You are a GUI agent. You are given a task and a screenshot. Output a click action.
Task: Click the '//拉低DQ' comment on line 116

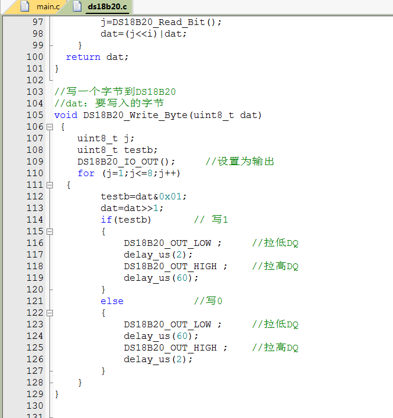pos(275,243)
